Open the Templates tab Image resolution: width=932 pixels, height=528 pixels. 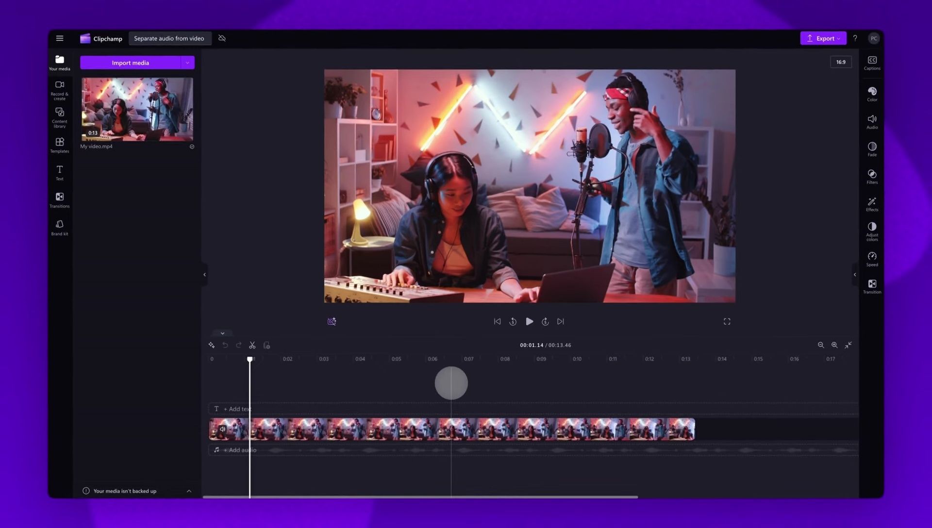point(60,145)
